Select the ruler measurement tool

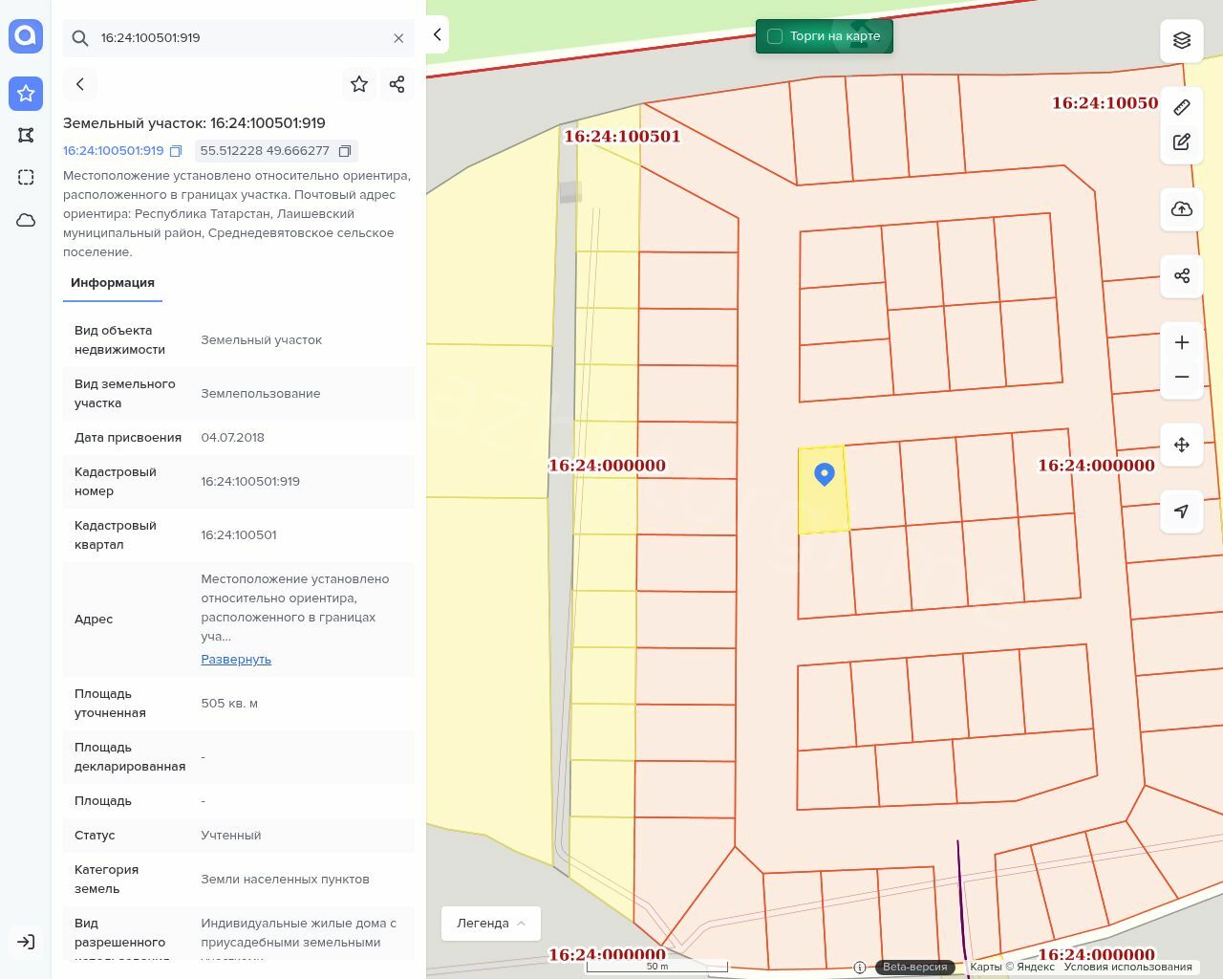click(x=1182, y=107)
